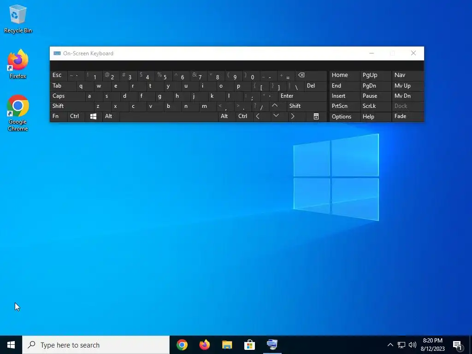Click the Type here to search box

(96, 345)
